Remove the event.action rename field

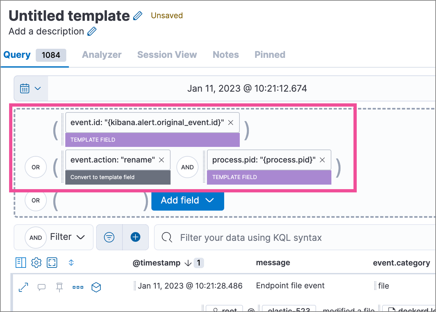(x=161, y=160)
